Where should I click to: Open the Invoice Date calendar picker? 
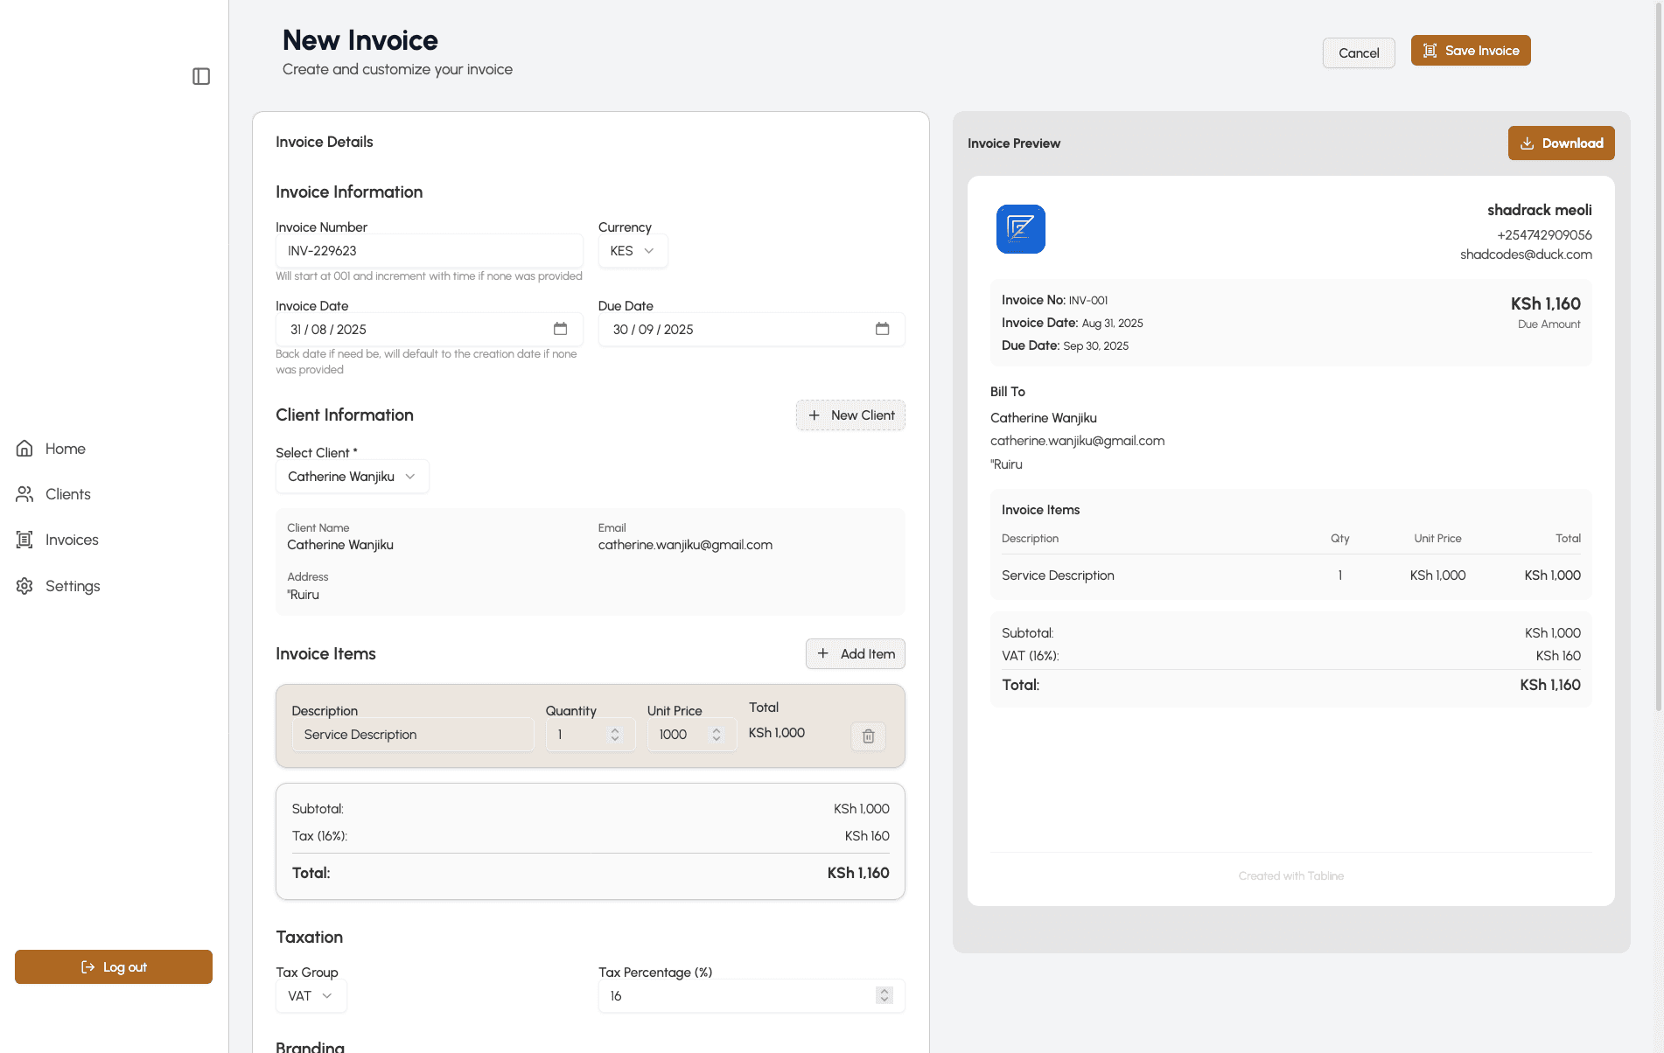[x=561, y=329]
